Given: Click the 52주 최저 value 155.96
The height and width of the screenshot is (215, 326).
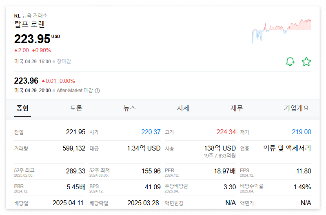Looking at the screenshot, I should click(x=151, y=171).
